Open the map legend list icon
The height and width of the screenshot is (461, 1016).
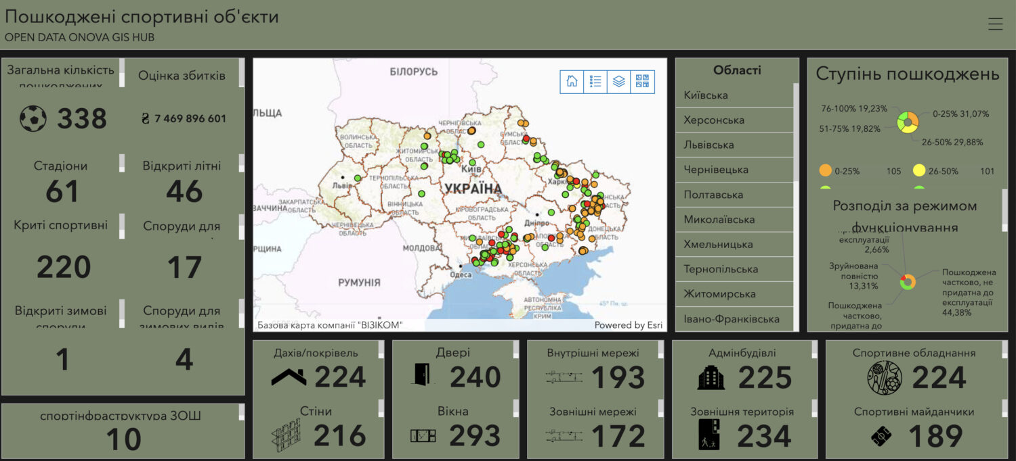pos(595,82)
